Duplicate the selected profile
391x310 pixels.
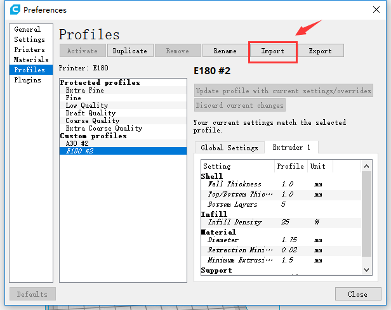click(x=130, y=51)
